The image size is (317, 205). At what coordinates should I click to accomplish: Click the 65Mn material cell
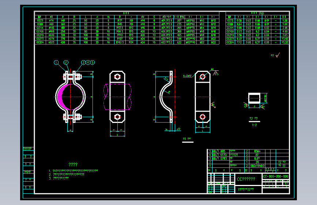coord(257,151)
